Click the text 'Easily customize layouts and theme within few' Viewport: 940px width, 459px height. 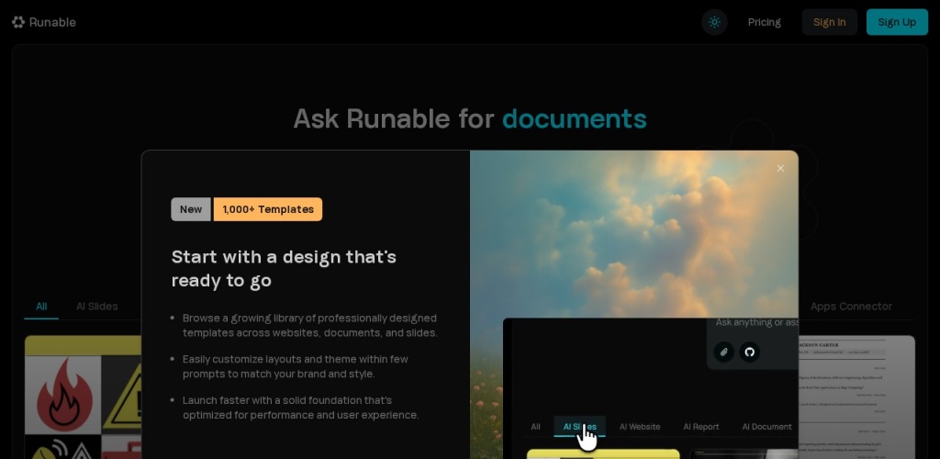pos(296,359)
